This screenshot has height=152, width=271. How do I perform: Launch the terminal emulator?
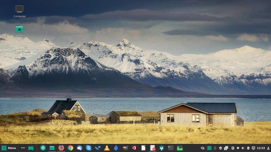(171, 148)
